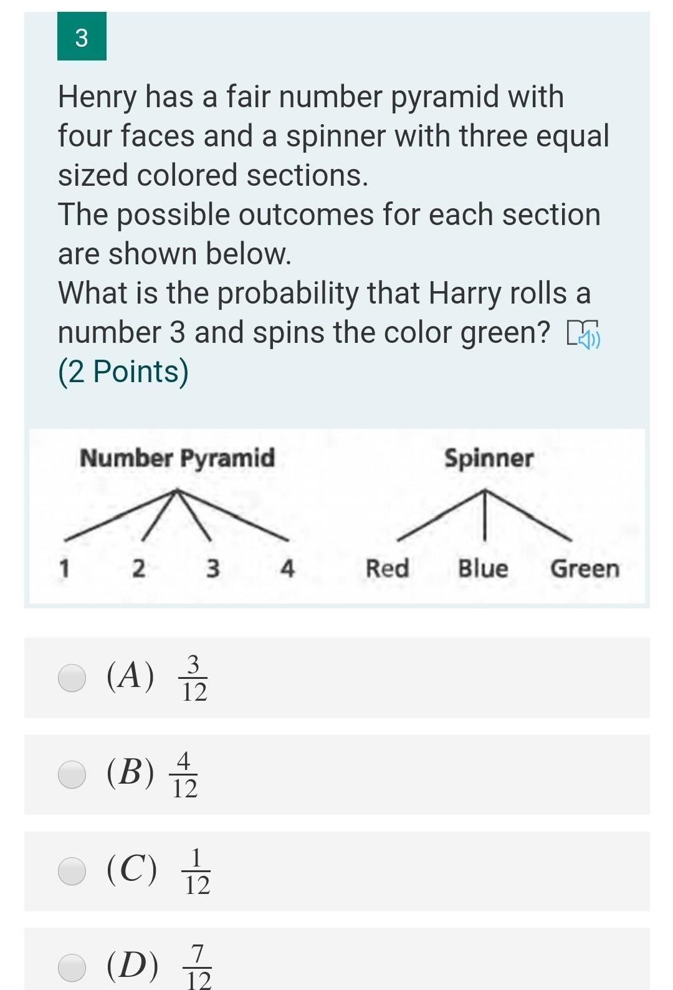Click number 1 under the Number Pyramid
This screenshot has width=673, height=990.
pos(64,569)
